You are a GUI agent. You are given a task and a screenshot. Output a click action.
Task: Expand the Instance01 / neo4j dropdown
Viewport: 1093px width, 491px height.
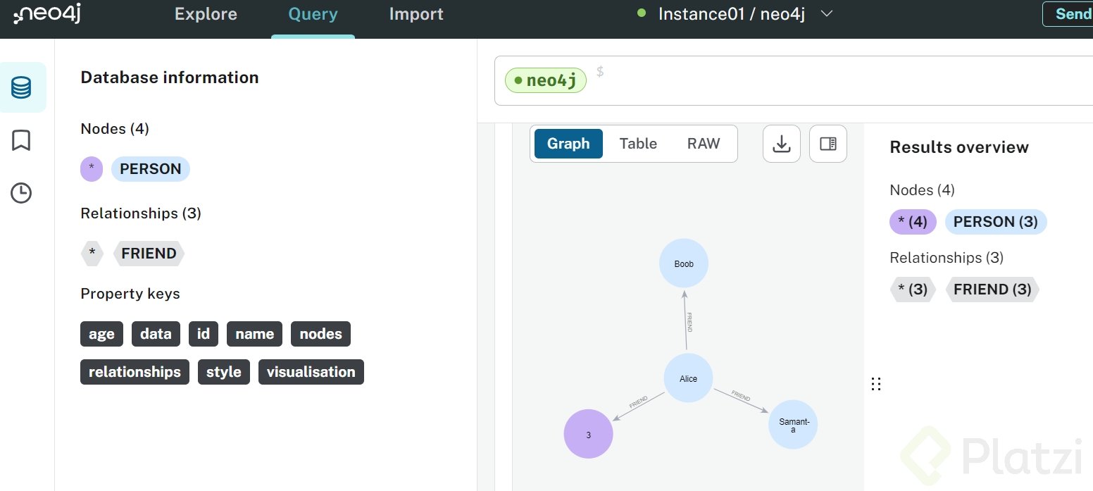pyautogui.click(x=827, y=14)
